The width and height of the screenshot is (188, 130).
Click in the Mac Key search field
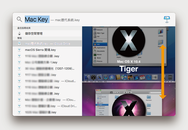pos(37,19)
